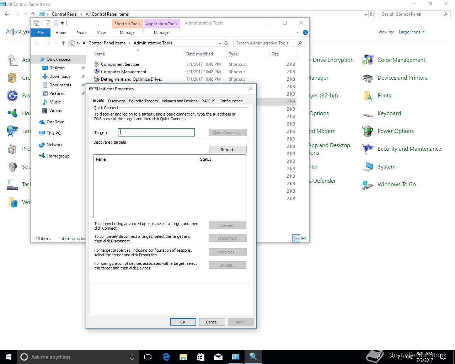Expand the Administrative Tools address dropdown
This screenshot has width=455, height=364.
(220, 43)
